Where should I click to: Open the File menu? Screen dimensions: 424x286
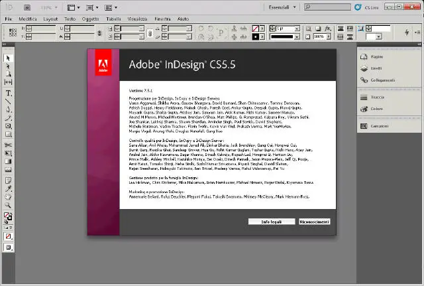[x=9, y=19]
